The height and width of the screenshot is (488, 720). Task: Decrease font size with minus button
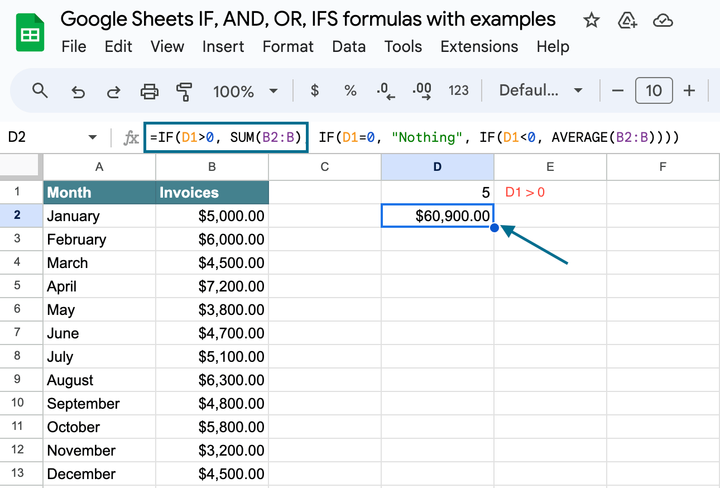click(617, 90)
